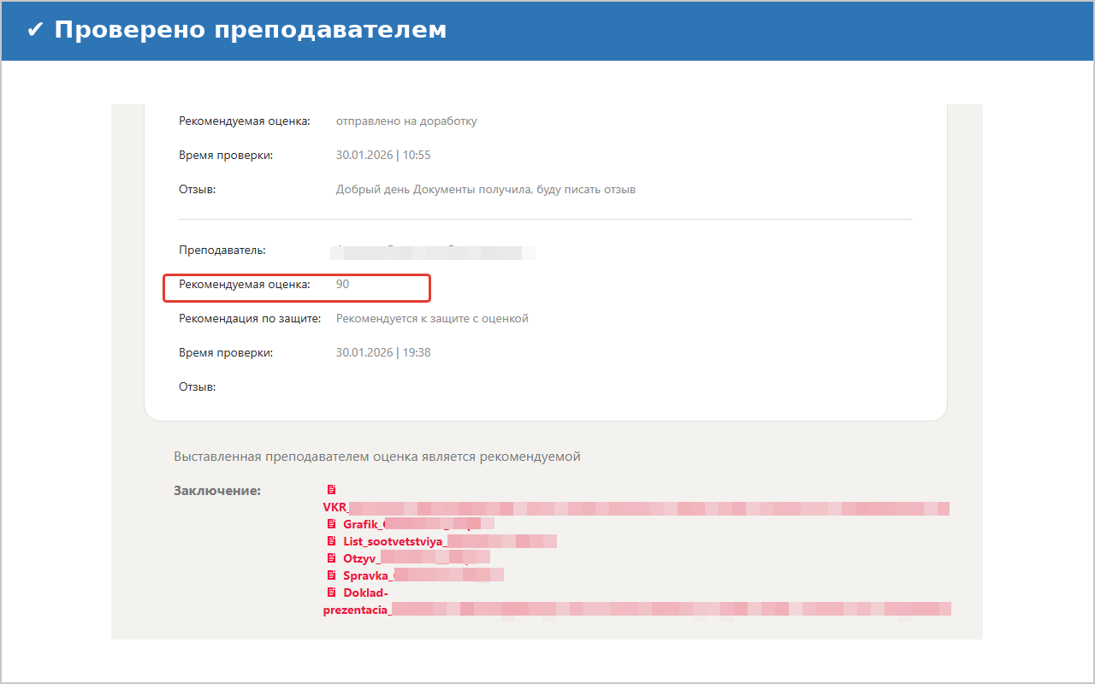Click the document icon beside VKR file
Image resolution: width=1095 pixels, height=684 pixels.
pos(331,490)
